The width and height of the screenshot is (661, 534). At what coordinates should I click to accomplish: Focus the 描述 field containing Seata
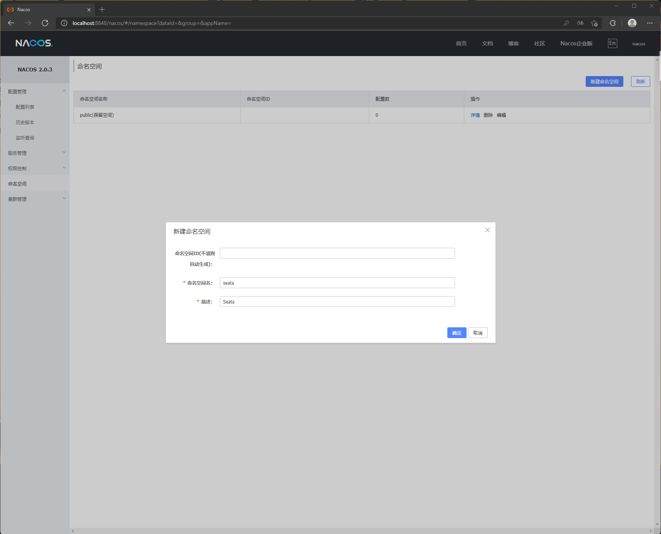coord(337,302)
